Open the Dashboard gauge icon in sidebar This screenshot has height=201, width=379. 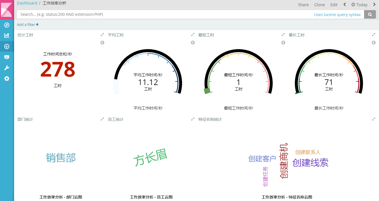click(7, 46)
